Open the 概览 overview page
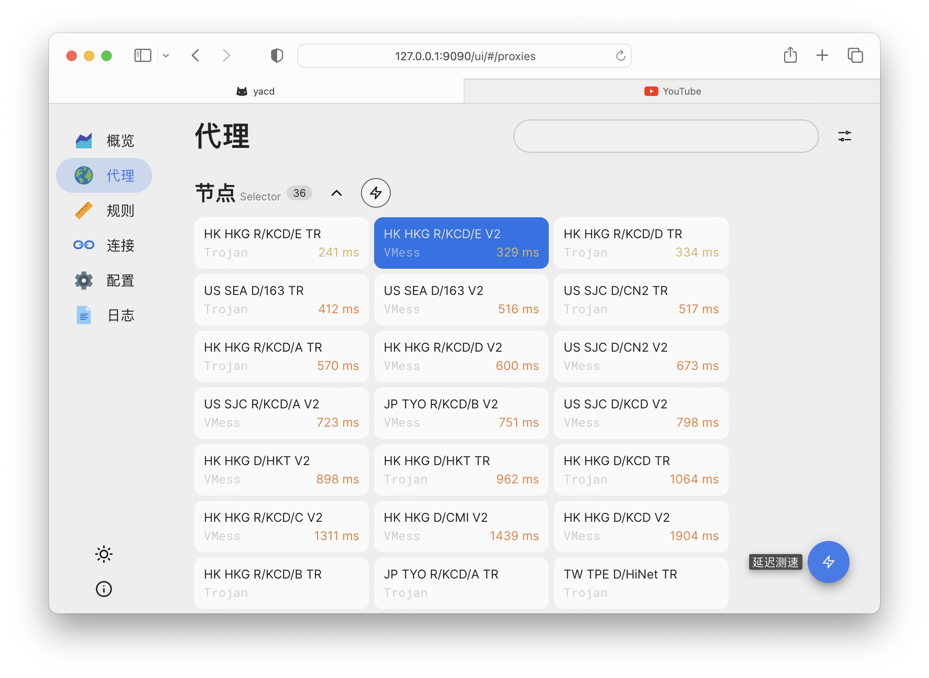 (104, 140)
